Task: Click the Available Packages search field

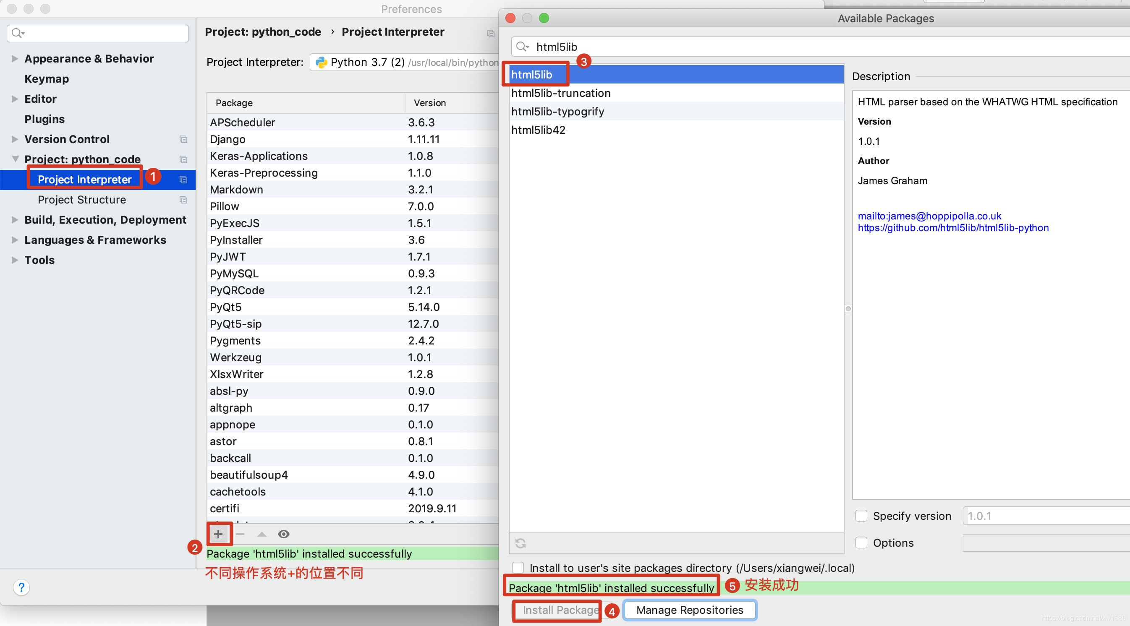Action: (820, 47)
